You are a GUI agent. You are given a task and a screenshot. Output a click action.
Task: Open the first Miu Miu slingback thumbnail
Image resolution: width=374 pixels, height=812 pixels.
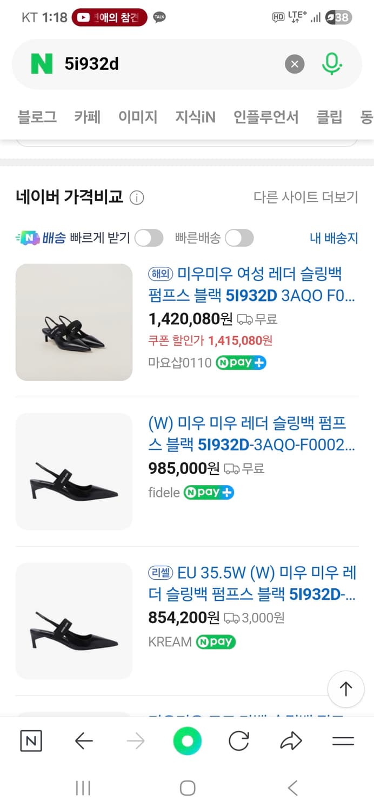coord(74,322)
